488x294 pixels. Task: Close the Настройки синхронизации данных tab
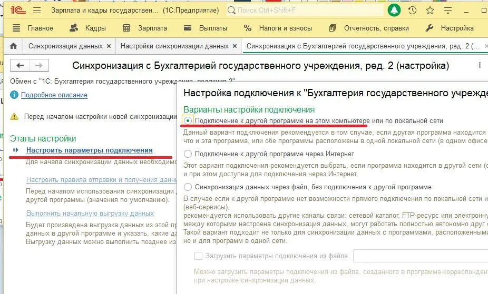point(235,46)
